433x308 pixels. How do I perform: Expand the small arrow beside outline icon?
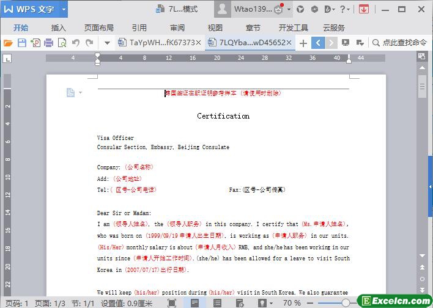[x=80, y=92]
